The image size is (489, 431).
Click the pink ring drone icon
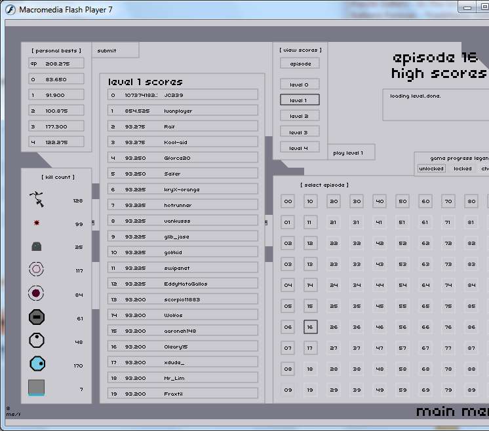[37, 269]
